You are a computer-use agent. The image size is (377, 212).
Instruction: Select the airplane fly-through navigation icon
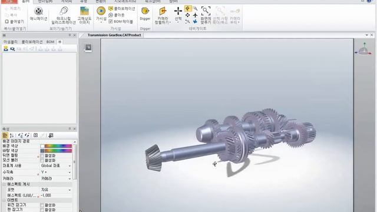click(x=195, y=15)
